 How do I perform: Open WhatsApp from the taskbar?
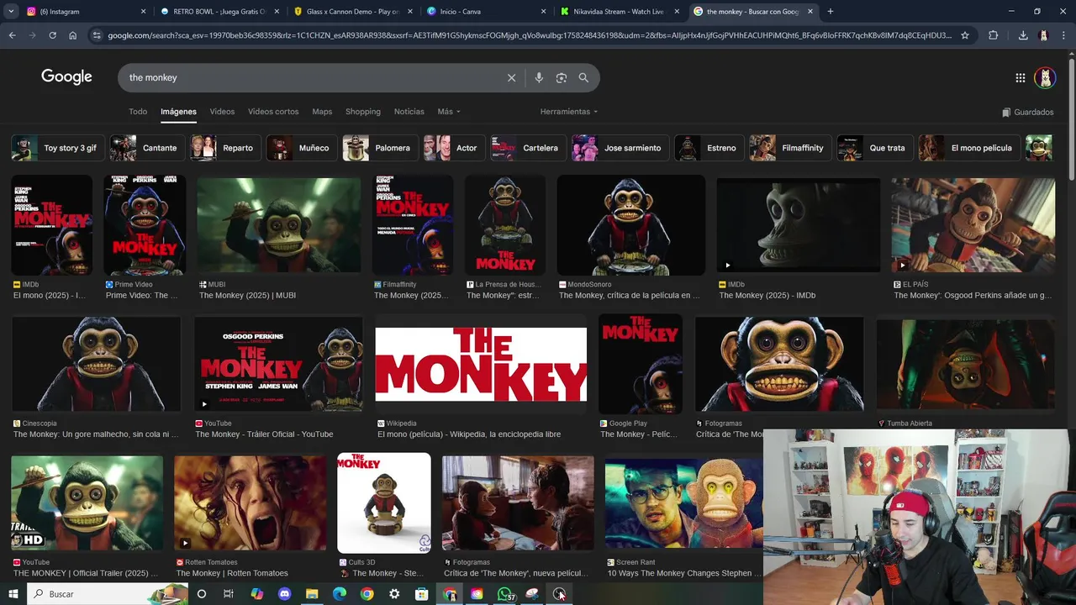coord(504,594)
